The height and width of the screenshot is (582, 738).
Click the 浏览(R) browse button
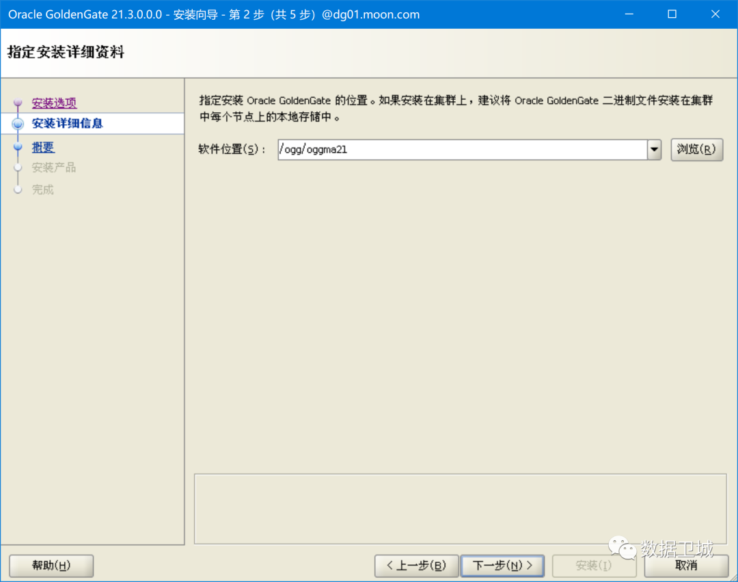[696, 150]
